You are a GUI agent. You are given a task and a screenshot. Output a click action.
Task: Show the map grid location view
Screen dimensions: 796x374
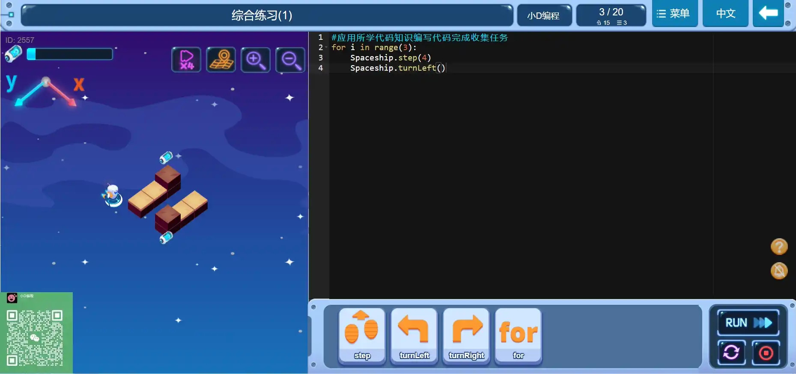pyautogui.click(x=221, y=60)
